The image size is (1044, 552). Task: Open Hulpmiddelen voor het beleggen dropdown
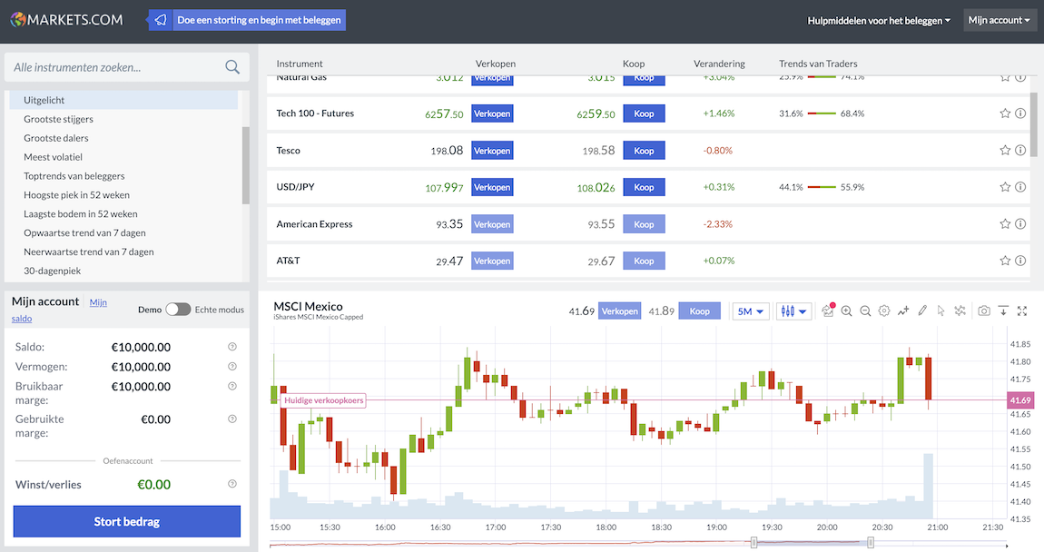879,21
